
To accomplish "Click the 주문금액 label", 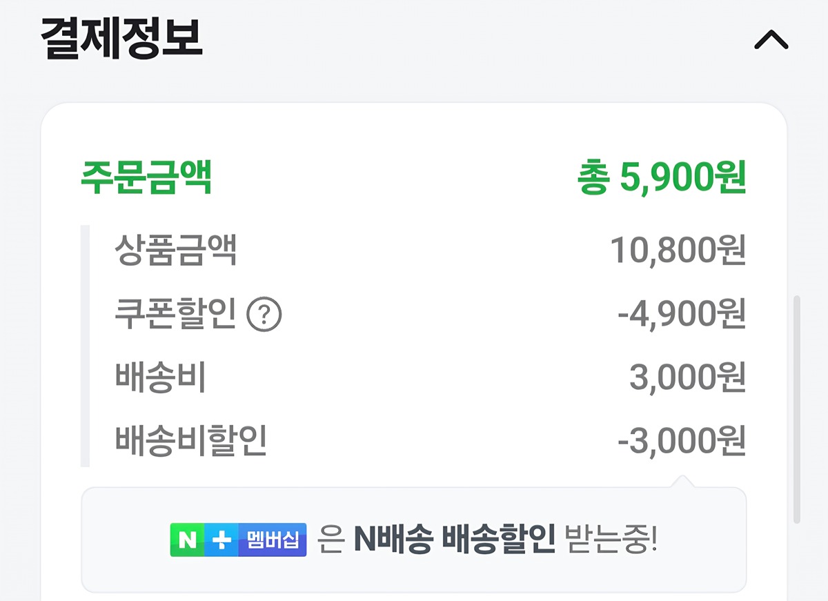I will tap(146, 178).
